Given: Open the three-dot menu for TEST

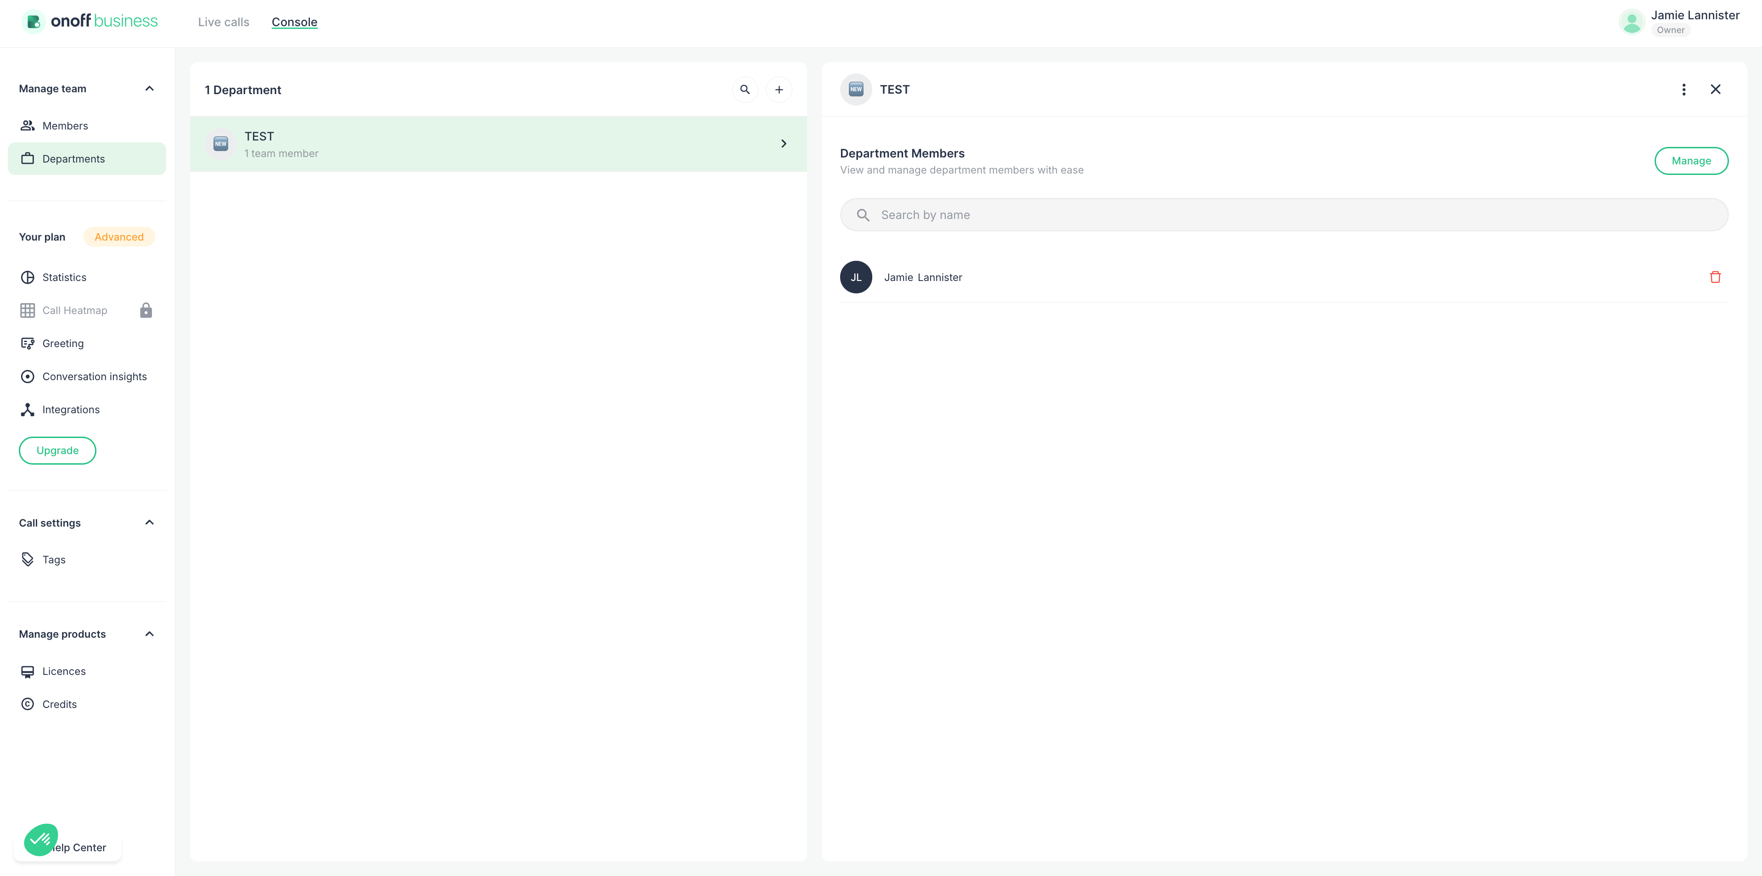Looking at the screenshot, I should point(1684,90).
